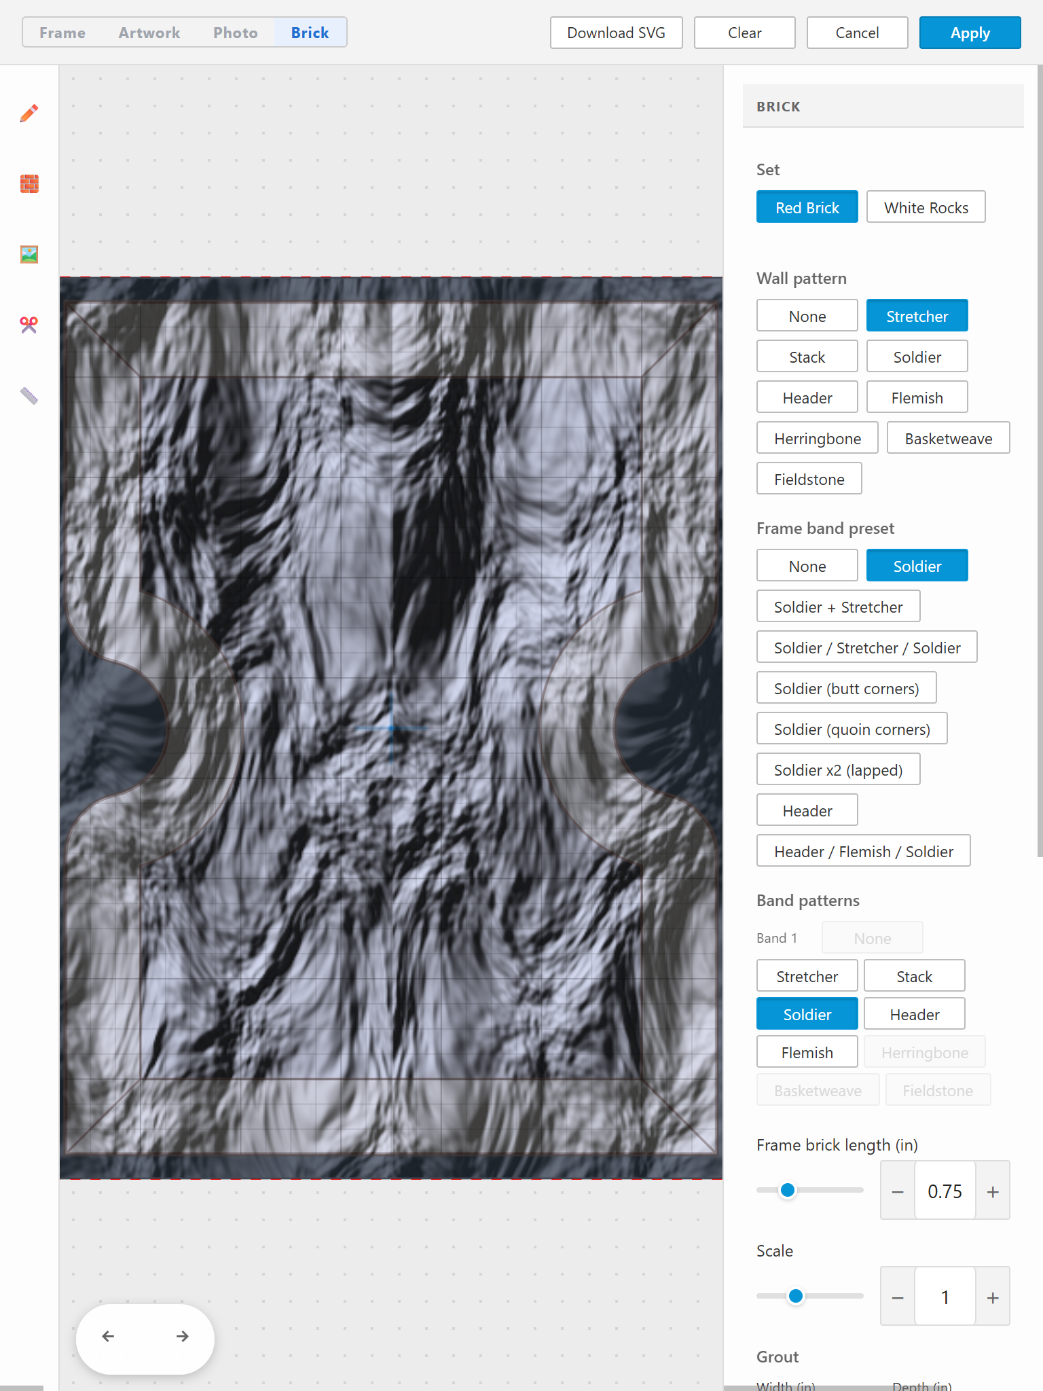The width and height of the screenshot is (1043, 1391).
Task: Set Band 1 pattern to Stretcher
Action: [x=807, y=976]
